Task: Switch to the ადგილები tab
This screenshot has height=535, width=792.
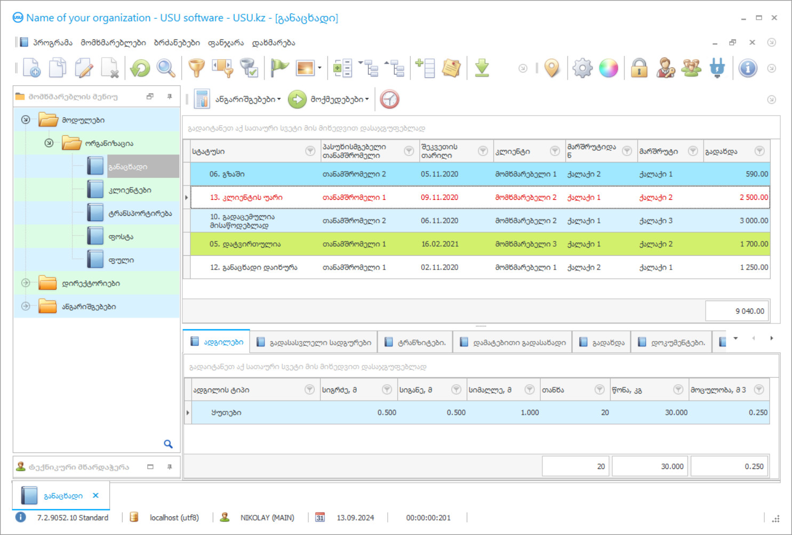Action: click(x=217, y=342)
